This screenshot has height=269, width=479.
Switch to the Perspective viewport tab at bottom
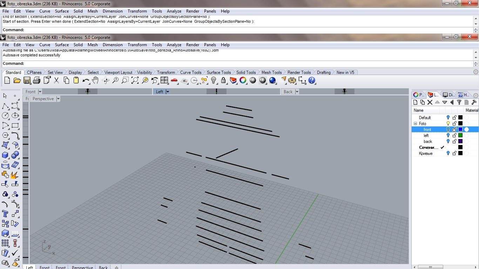click(x=82, y=267)
